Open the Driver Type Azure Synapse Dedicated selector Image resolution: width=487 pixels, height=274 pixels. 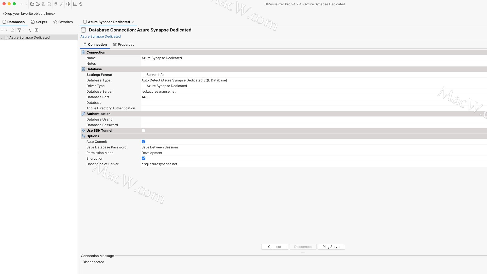pyautogui.click(x=314, y=86)
